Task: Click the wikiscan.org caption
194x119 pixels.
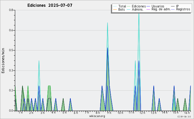Action: [x=97, y=116]
